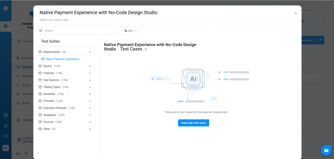
Task: Click the gift icon in left rail
Action: click(x=6, y=115)
